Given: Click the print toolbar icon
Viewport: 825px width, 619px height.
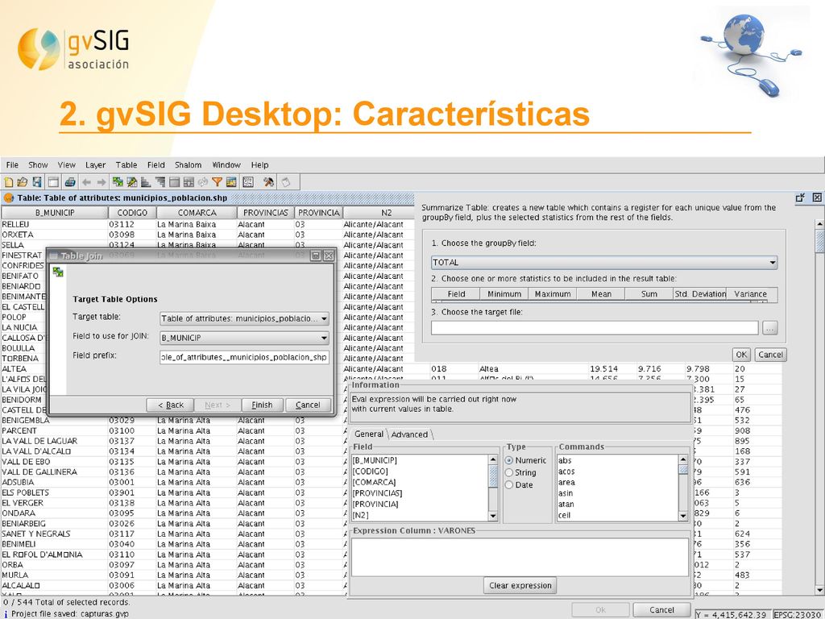Looking at the screenshot, I should point(69,182).
